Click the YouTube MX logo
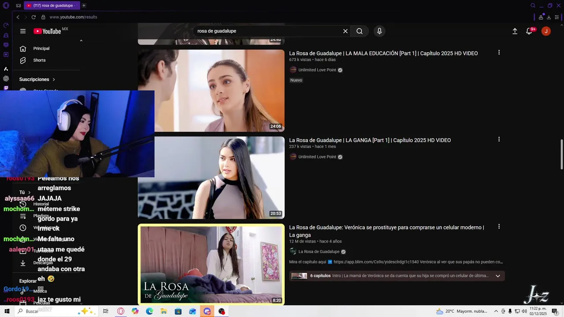The height and width of the screenshot is (317, 564). click(x=51, y=31)
